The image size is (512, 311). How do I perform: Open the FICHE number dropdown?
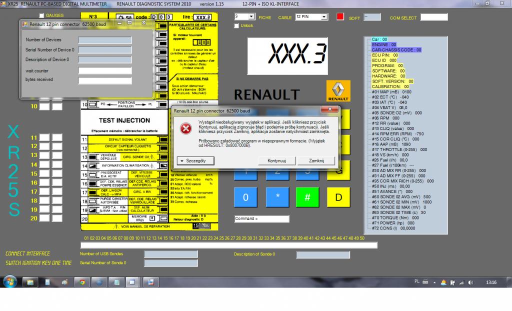251,16
